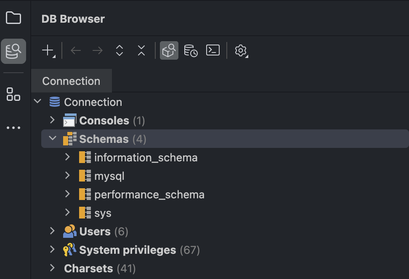Expand the information_schema schema
The image size is (409, 279).
tap(67, 157)
